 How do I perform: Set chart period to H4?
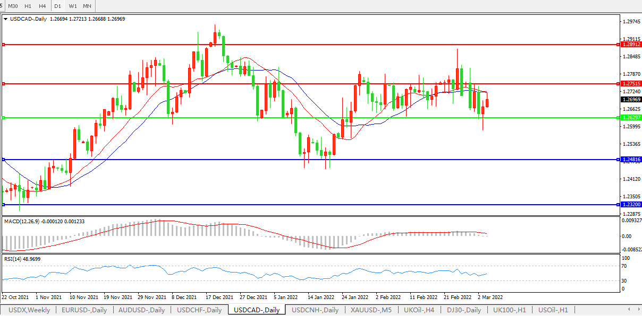click(x=43, y=6)
